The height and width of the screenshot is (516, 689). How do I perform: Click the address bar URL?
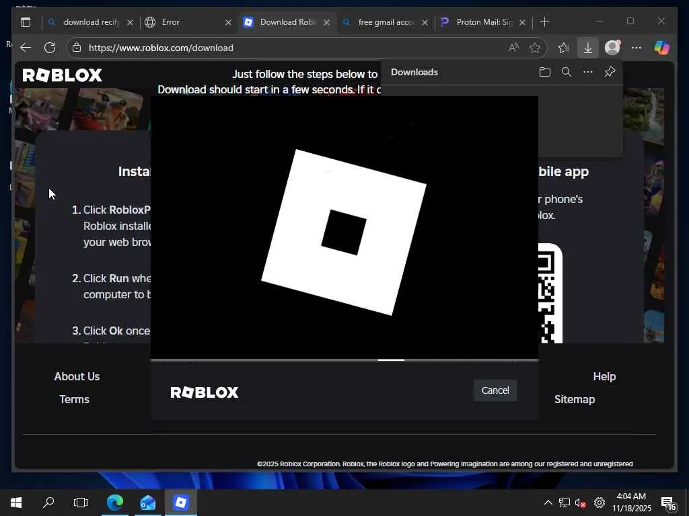(x=161, y=48)
